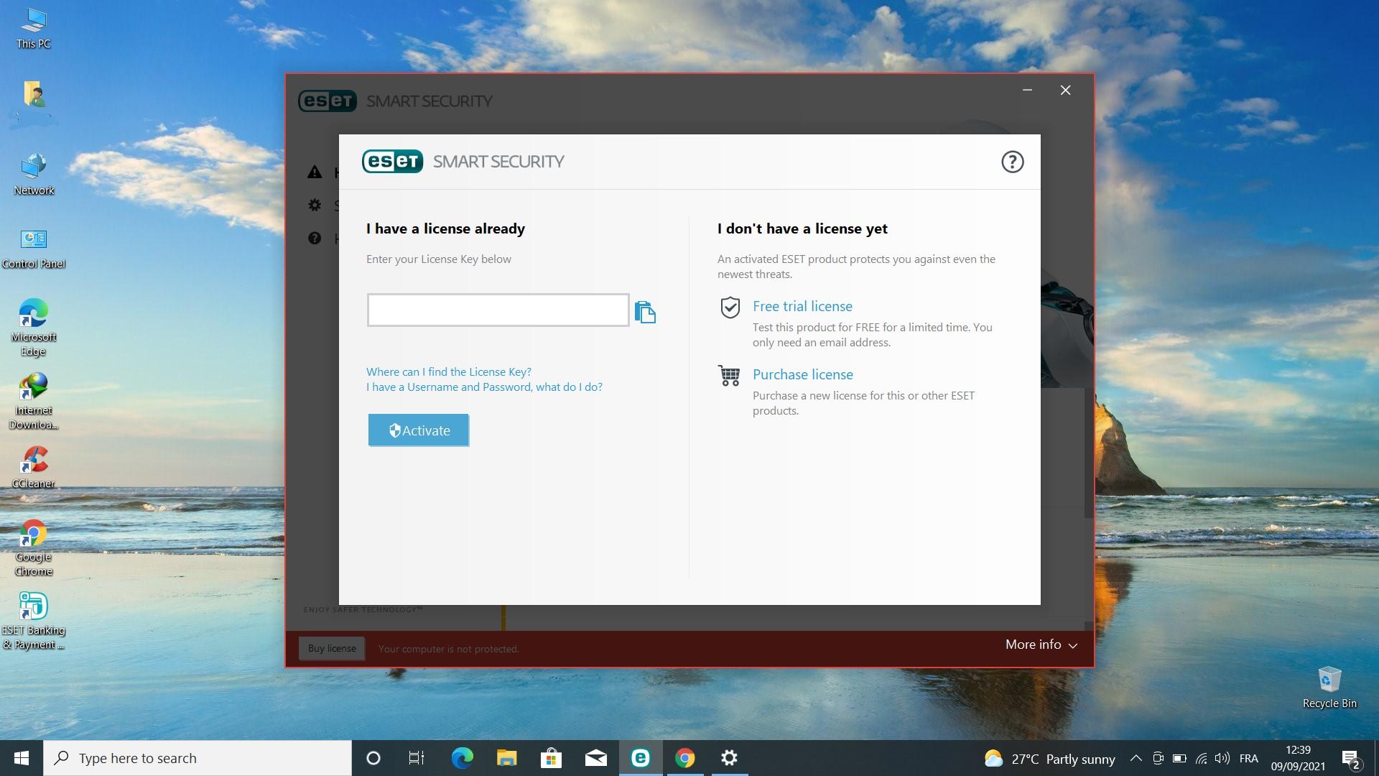Select Control Panel desktop icon
1379x776 pixels.
click(34, 249)
